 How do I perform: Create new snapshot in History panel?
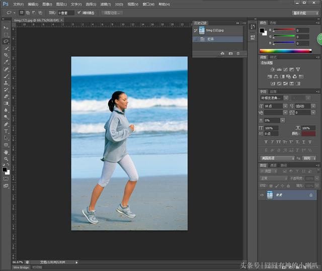(x=230, y=53)
